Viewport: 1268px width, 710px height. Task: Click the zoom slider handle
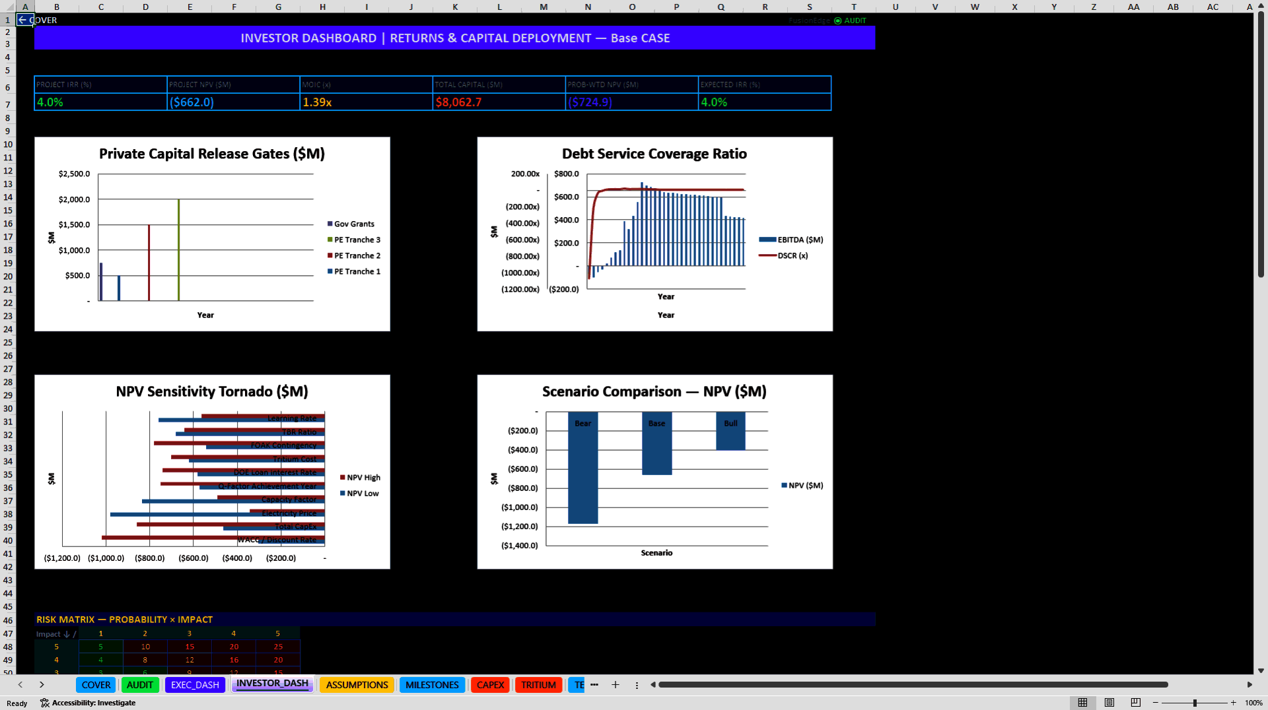[x=1195, y=703]
